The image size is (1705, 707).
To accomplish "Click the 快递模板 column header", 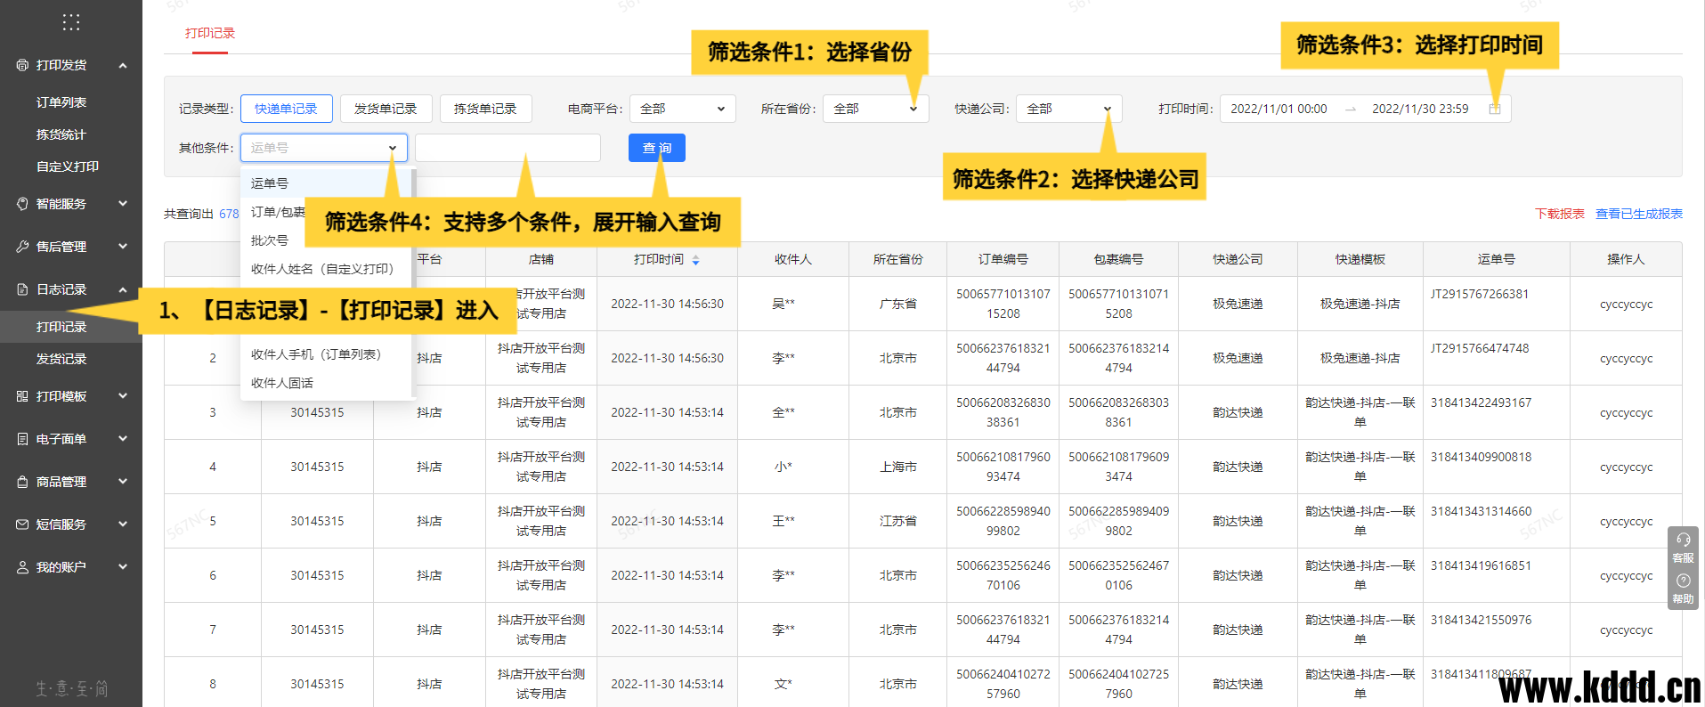I will click(1360, 259).
